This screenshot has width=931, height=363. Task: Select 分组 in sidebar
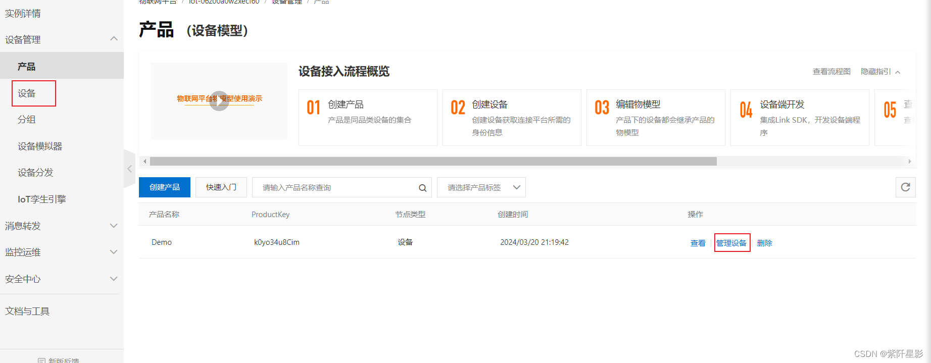[x=27, y=120]
